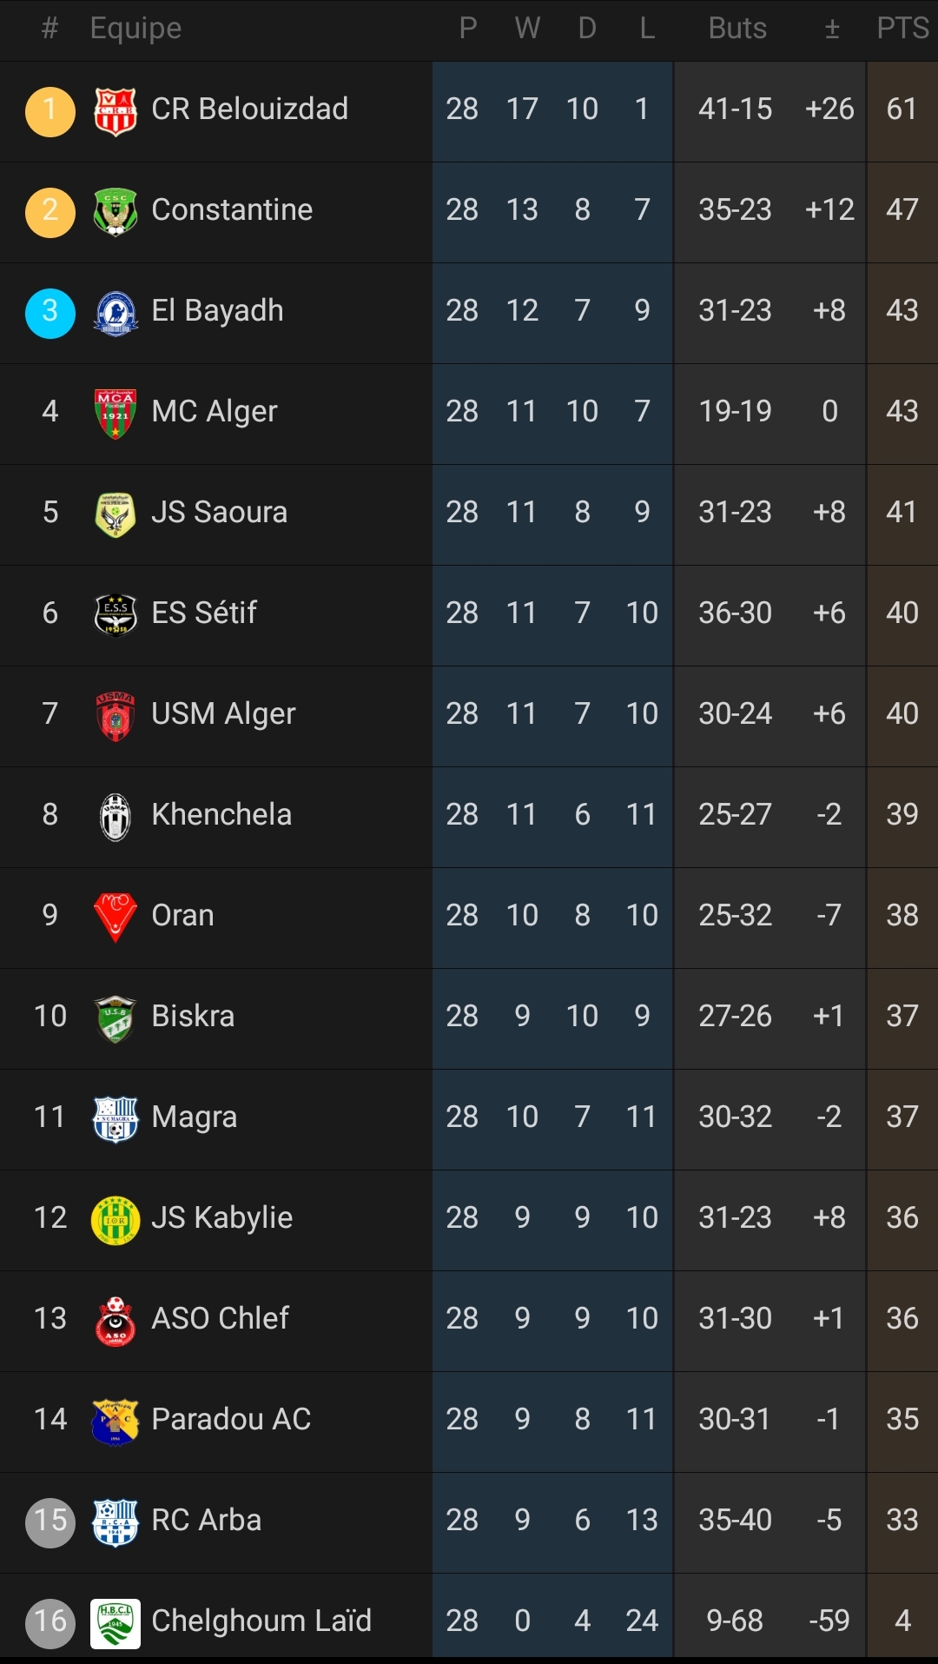Tap the Oran red club logo
Viewport: 938px width, 1664px height.
116,918
